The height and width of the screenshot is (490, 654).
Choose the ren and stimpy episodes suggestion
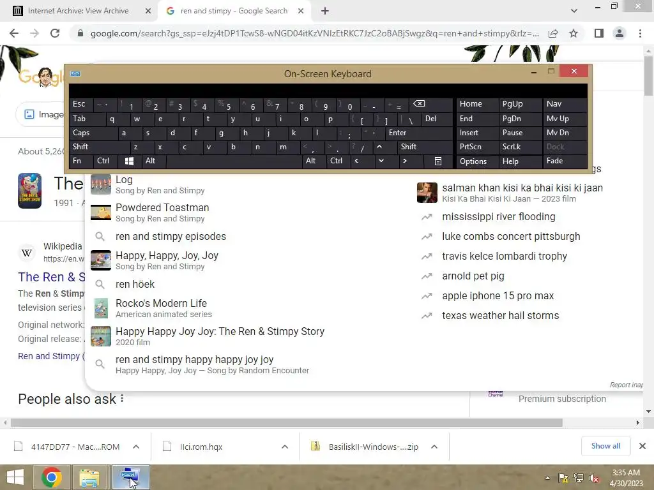[246, 236]
